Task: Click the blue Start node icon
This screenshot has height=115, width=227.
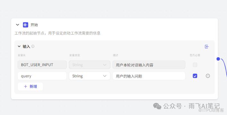Action: coord(26,25)
